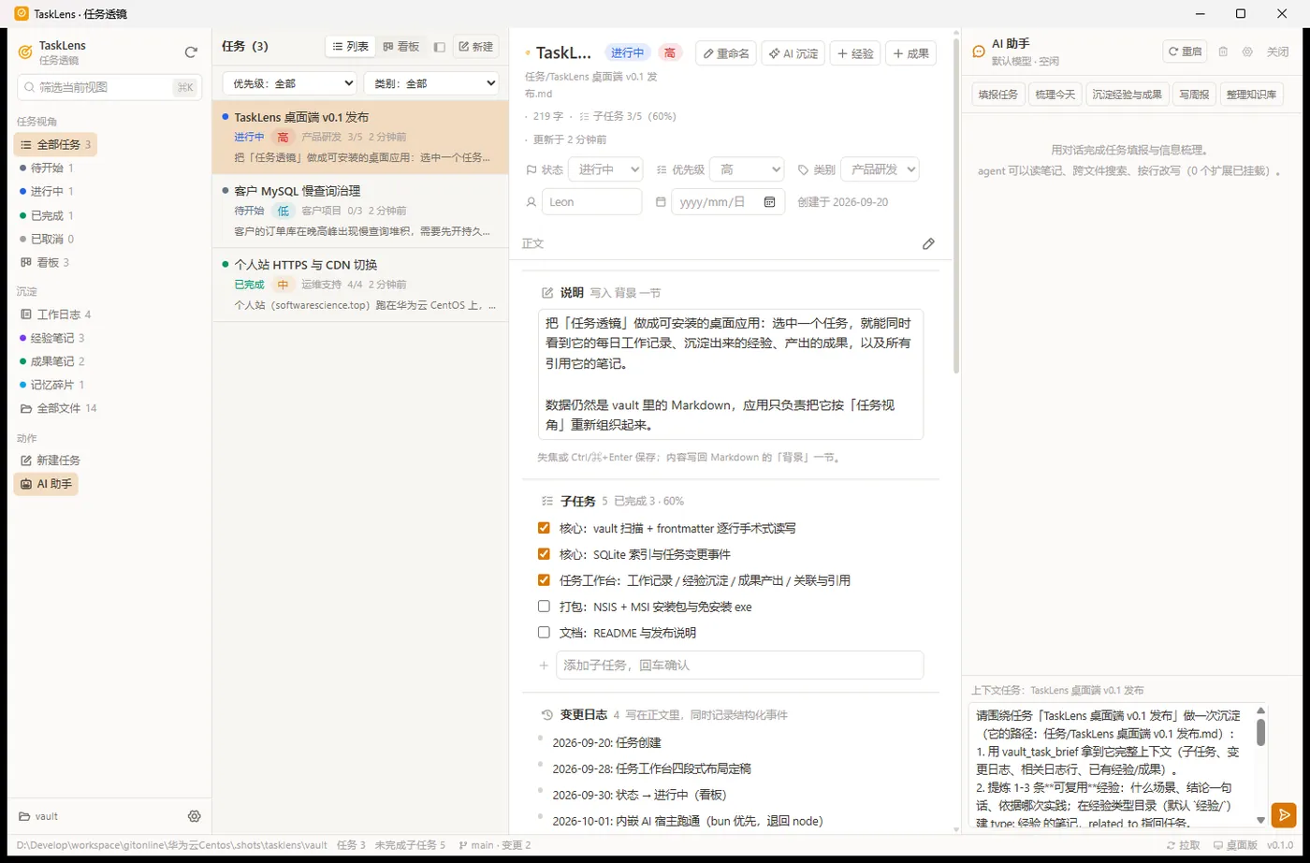Image resolution: width=1310 pixels, height=863 pixels.
Task: Click the 说明 edit note icon
Action: (547, 293)
